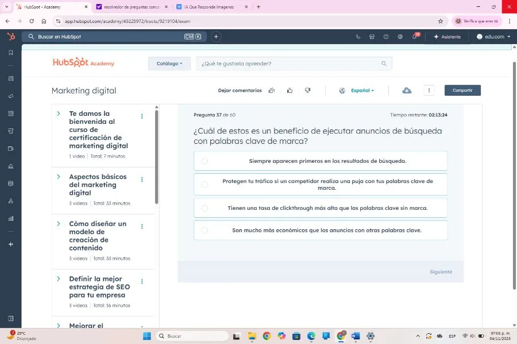The width and height of the screenshot is (517, 344).
Task: Click the HubSpot sprocket logo in sidebar
Action: [10, 36]
